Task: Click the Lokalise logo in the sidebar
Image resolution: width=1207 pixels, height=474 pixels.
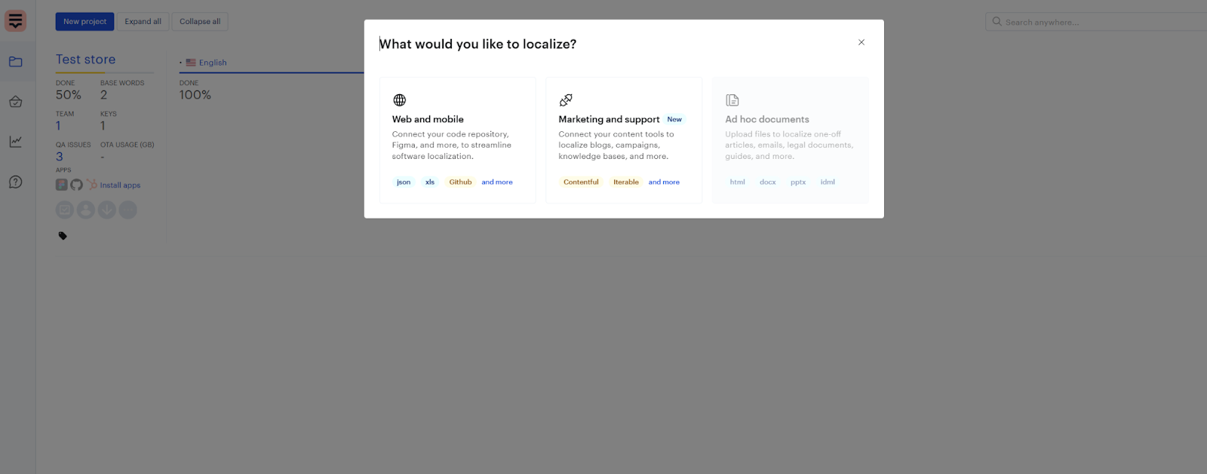Action: [16, 21]
